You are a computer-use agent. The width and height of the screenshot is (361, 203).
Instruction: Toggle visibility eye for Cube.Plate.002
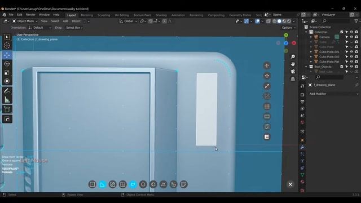pos(351,56)
